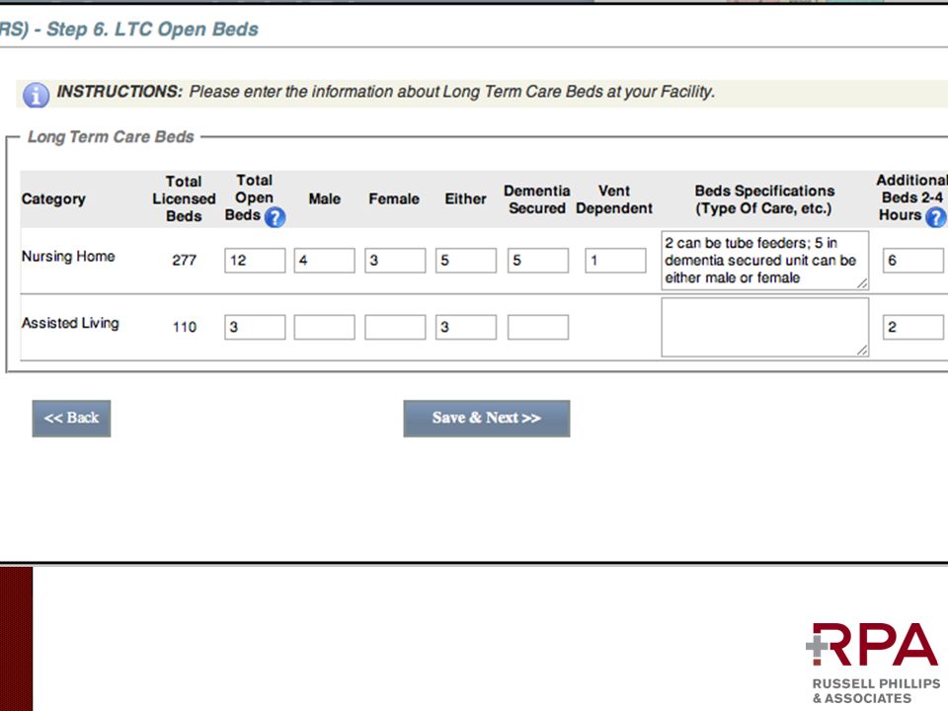
Task: Click the Category column header
Action: click(x=53, y=198)
